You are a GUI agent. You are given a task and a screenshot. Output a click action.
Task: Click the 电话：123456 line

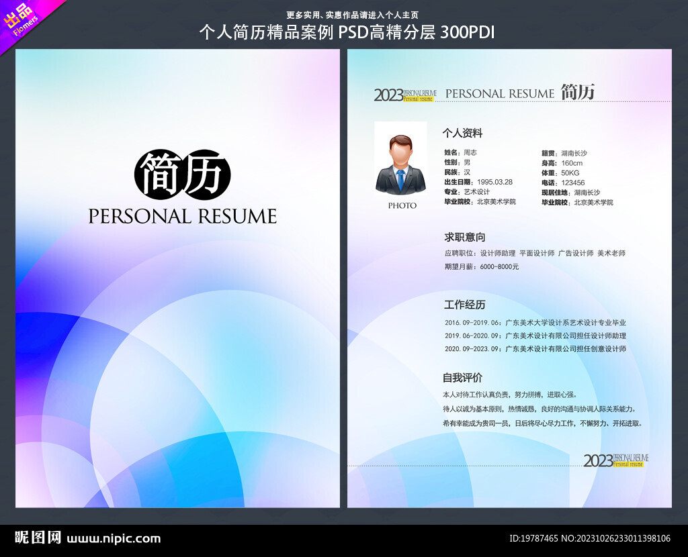tap(563, 183)
